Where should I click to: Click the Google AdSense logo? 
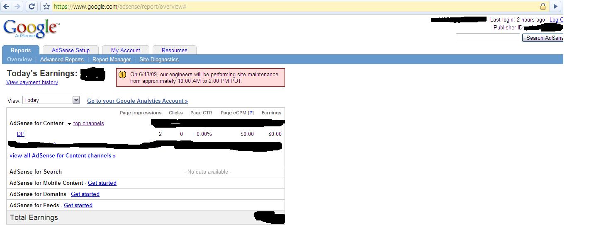click(x=31, y=29)
